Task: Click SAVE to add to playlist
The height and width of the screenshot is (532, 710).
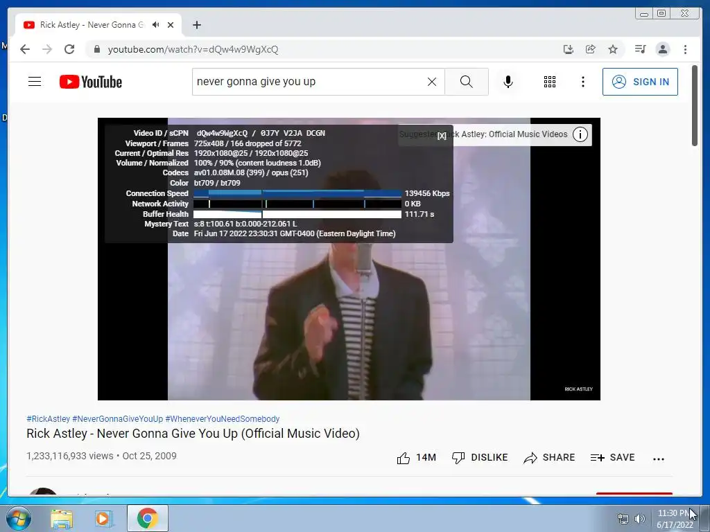Action: [x=613, y=458]
